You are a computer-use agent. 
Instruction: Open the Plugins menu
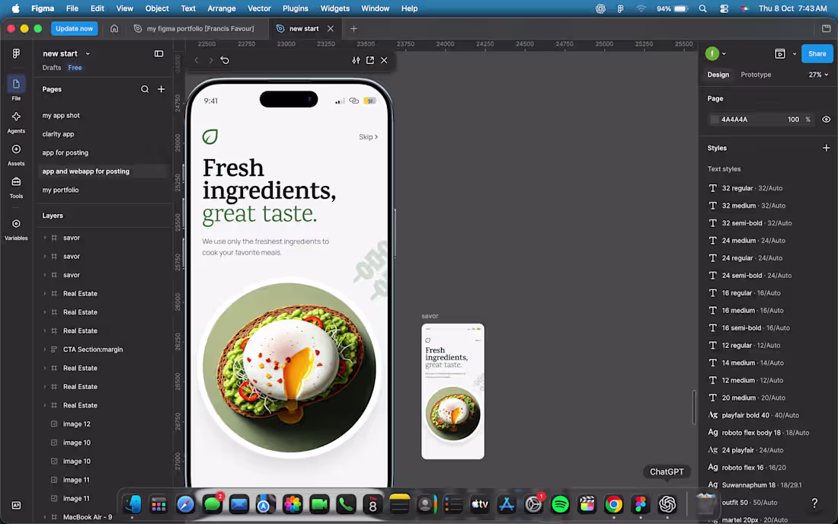296,8
